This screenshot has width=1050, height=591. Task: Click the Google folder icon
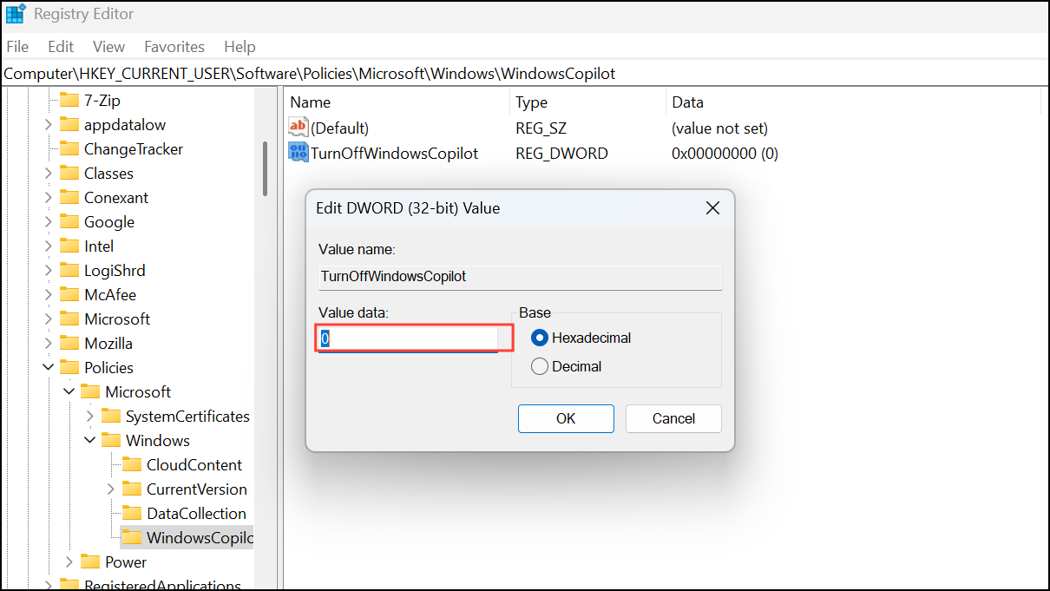click(x=69, y=221)
